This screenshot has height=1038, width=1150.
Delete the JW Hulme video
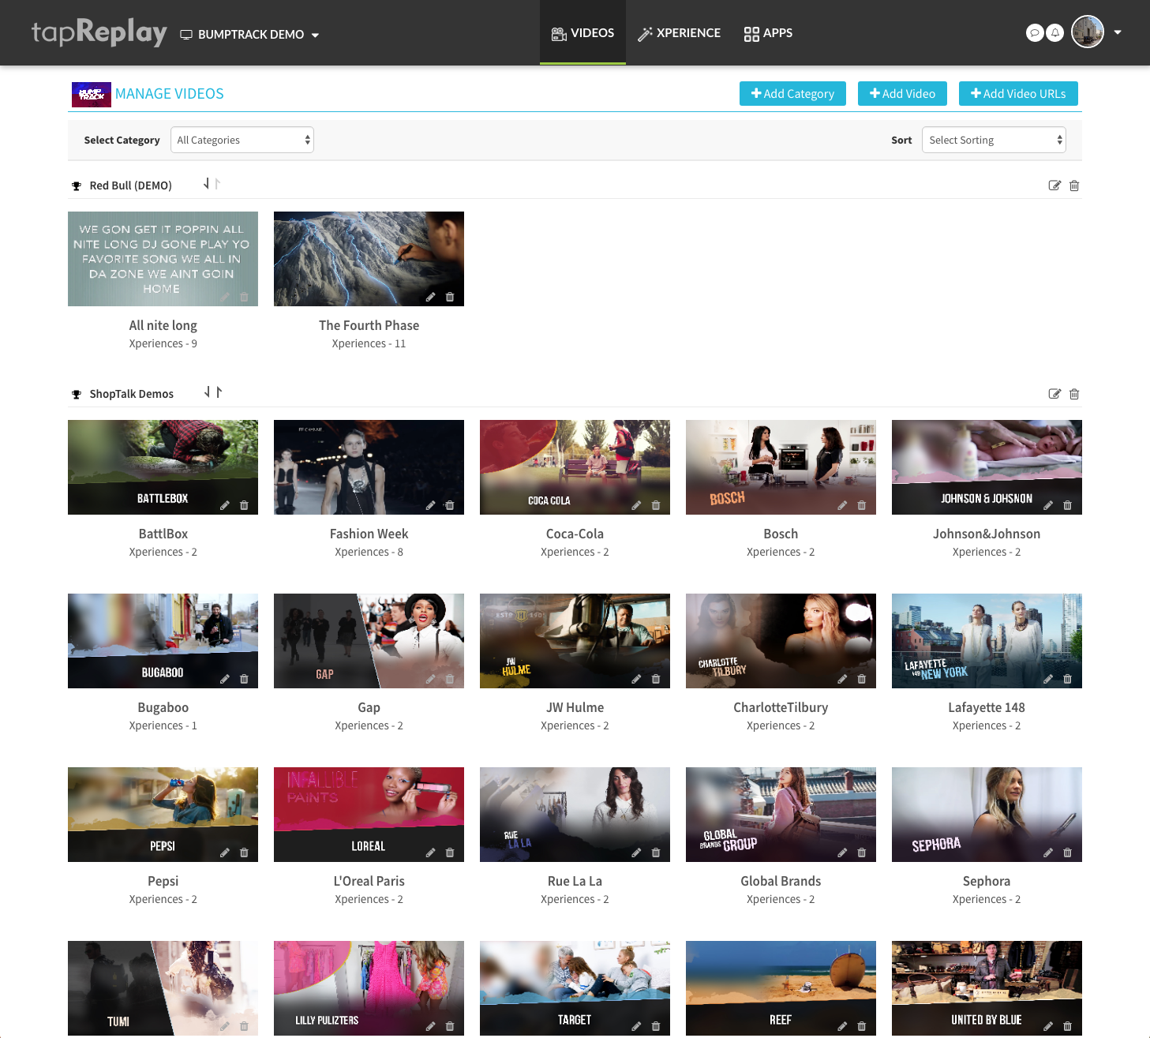pyautogui.click(x=656, y=679)
